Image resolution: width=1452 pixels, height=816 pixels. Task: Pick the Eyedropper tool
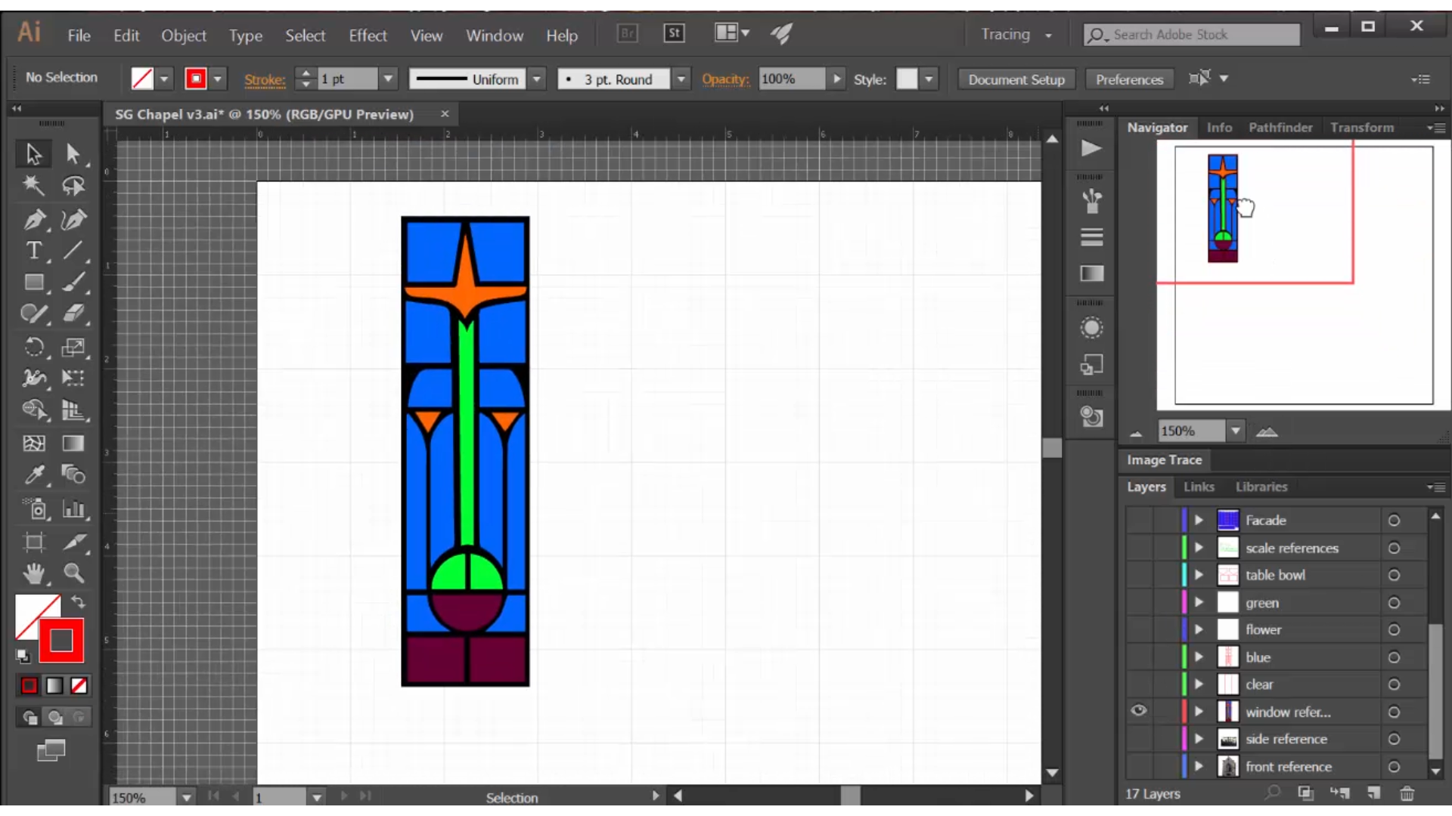33,475
